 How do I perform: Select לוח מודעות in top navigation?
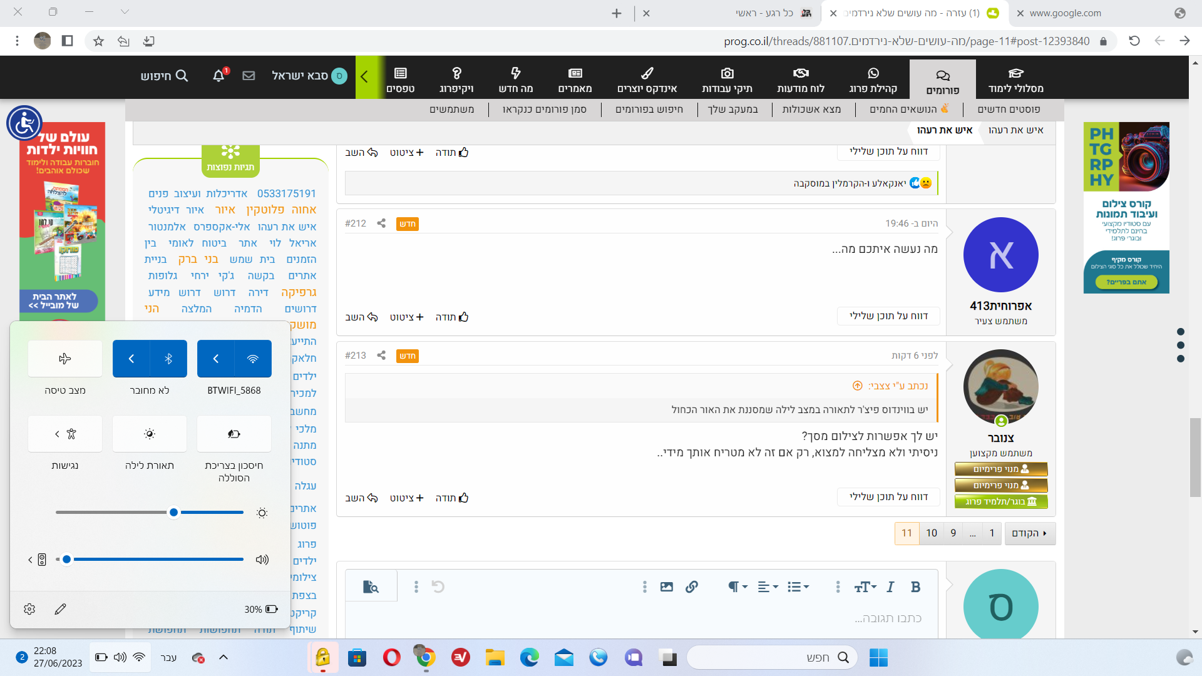click(x=801, y=80)
